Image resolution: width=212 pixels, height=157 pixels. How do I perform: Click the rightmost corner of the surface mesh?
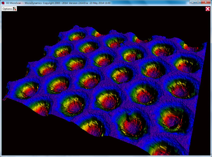tap(207, 43)
